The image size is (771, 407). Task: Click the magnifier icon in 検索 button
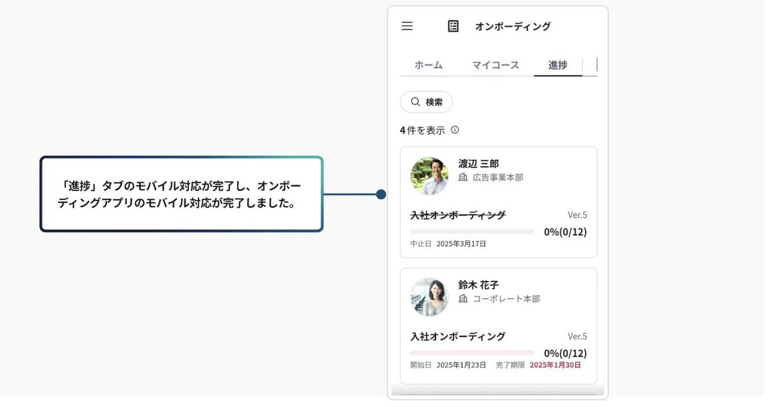point(415,102)
